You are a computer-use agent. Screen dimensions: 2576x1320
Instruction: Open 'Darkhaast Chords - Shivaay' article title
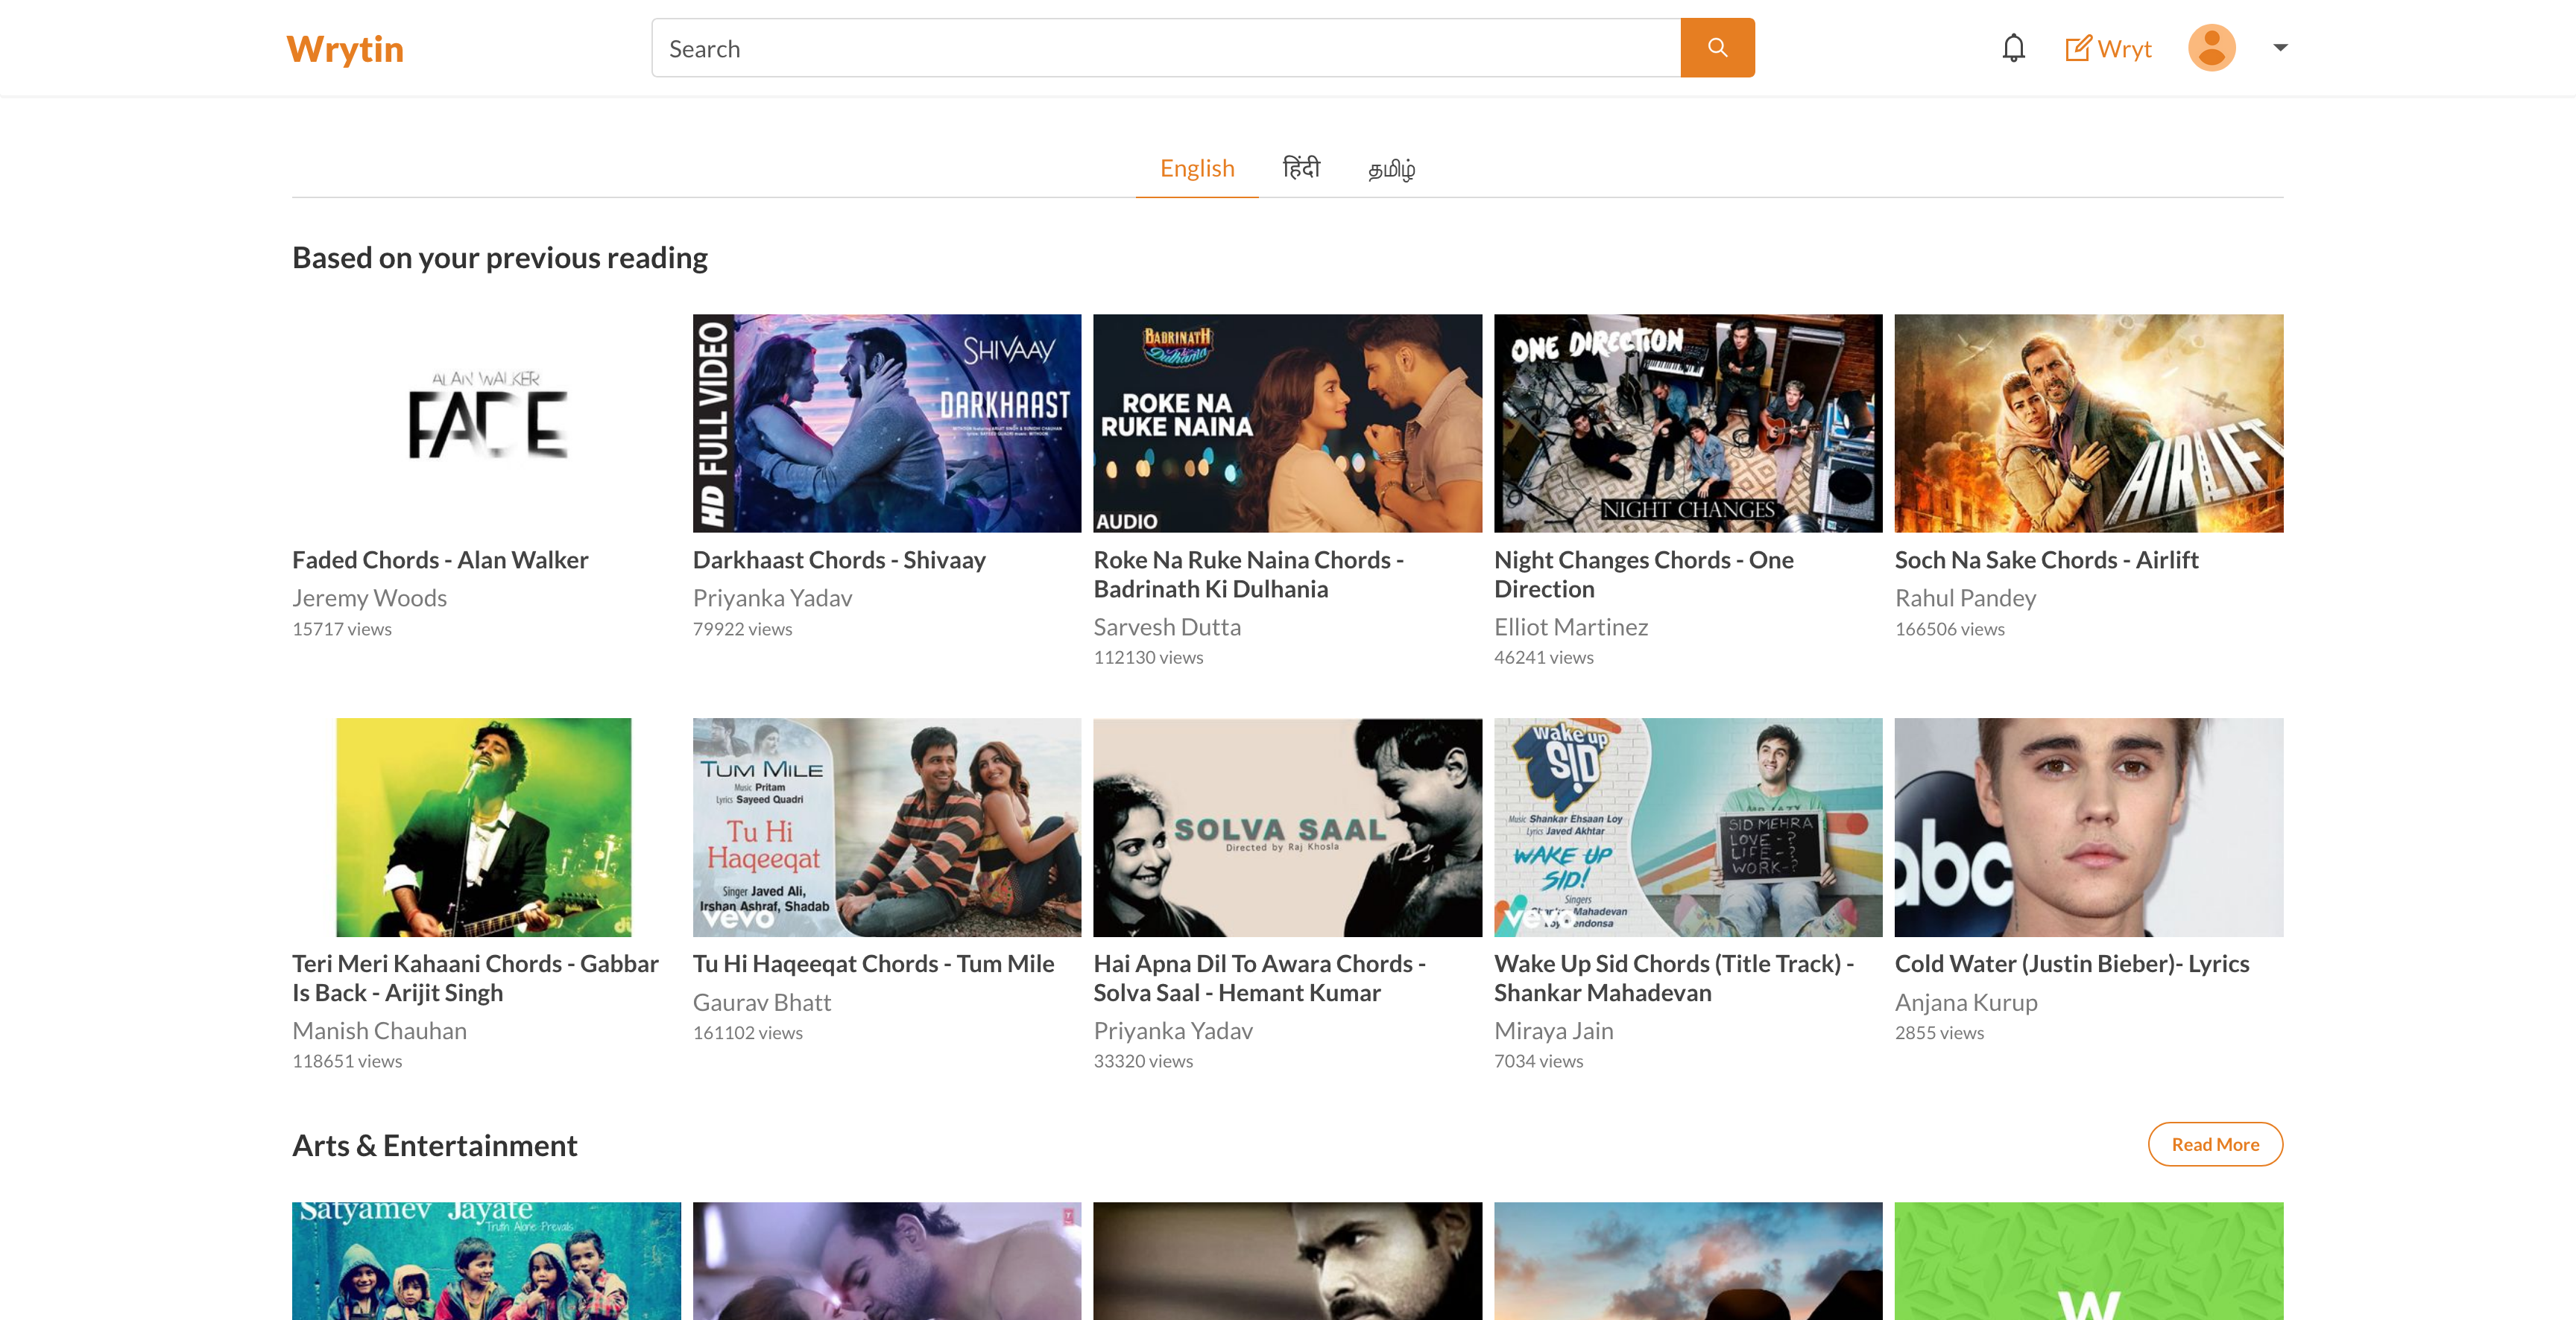(839, 559)
